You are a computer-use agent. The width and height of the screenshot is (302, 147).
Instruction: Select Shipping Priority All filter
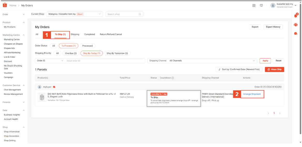click(x=57, y=53)
